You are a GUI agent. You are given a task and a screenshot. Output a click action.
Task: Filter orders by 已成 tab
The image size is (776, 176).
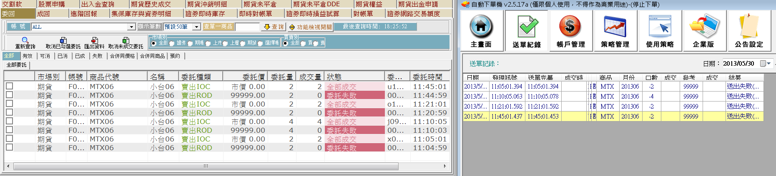coord(80,56)
